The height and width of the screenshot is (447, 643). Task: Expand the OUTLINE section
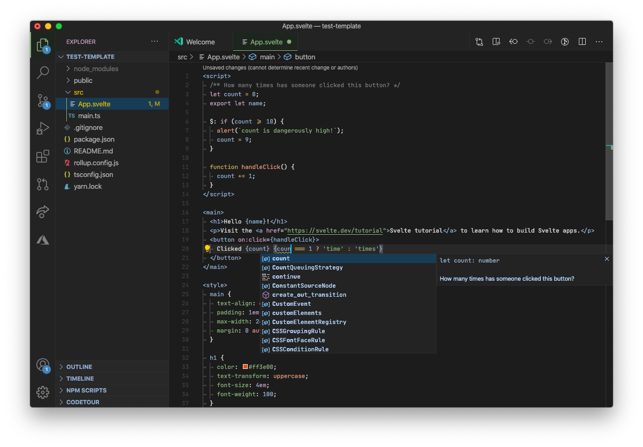point(80,366)
